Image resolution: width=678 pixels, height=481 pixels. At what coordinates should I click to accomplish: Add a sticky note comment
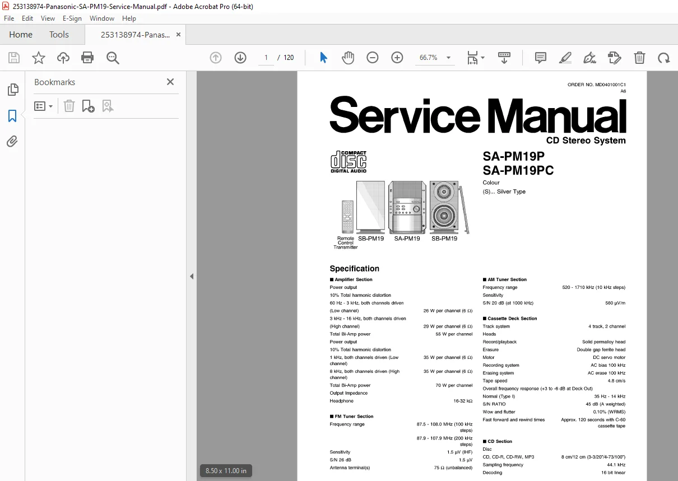click(x=541, y=58)
